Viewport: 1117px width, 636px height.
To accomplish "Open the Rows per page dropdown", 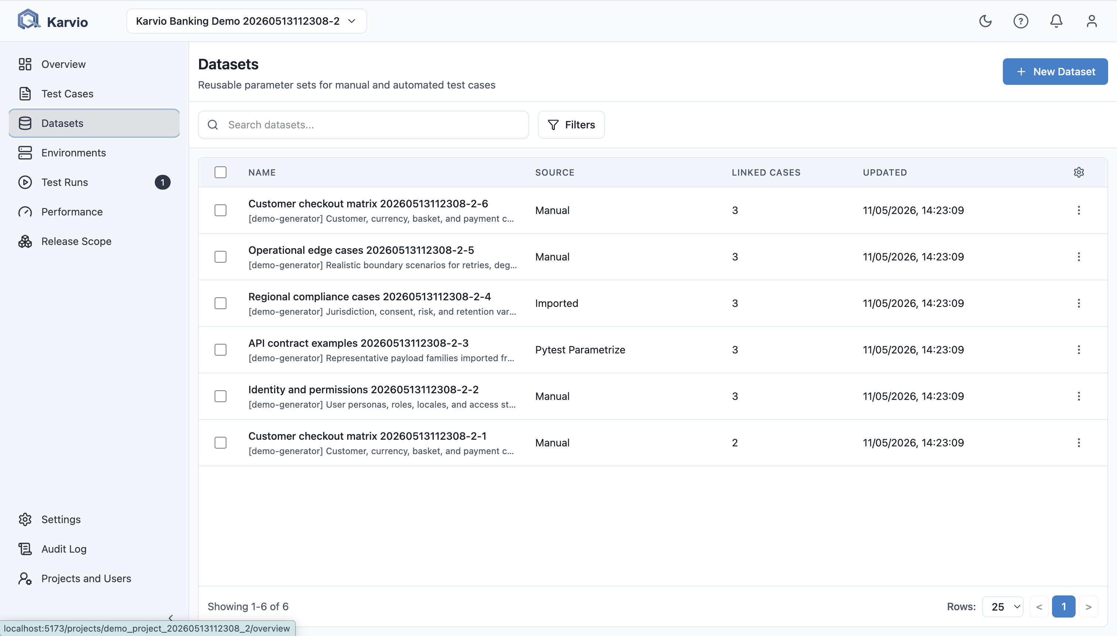I will [x=1002, y=606].
